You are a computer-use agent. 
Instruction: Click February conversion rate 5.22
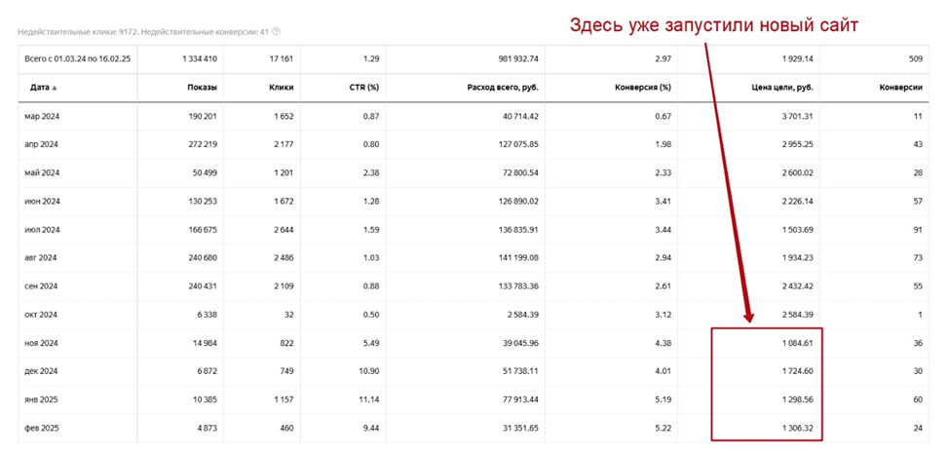(664, 428)
